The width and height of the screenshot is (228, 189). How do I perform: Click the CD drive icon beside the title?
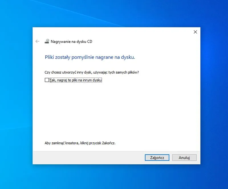[x=47, y=41]
